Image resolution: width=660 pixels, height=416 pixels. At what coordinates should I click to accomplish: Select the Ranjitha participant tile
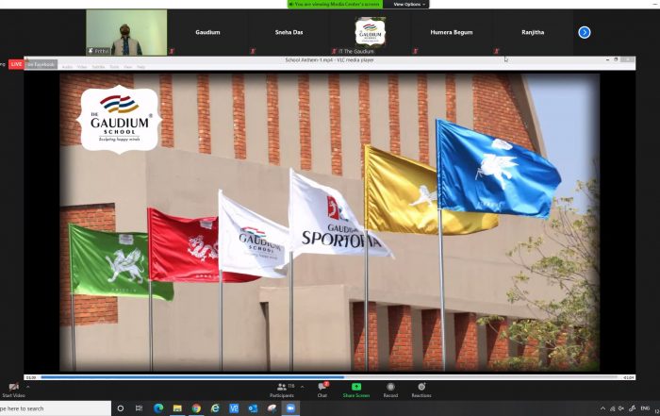click(x=533, y=32)
